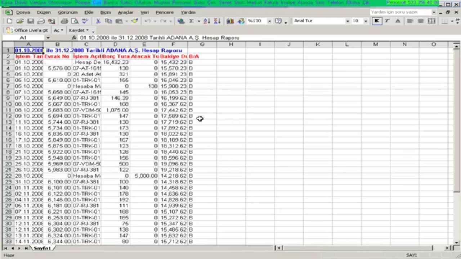The height and width of the screenshot is (259, 461).
Task: Open the Ekle menu
Action: [x=89, y=12]
